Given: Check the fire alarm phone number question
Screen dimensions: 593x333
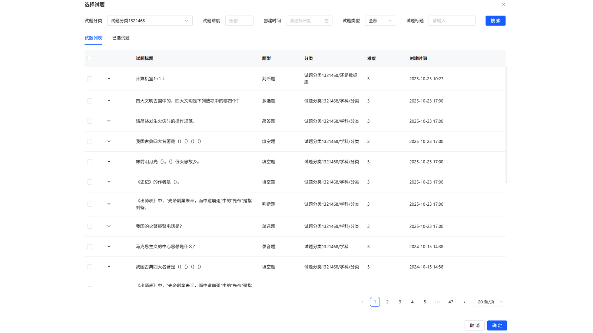Looking at the screenshot, I should (x=89, y=226).
